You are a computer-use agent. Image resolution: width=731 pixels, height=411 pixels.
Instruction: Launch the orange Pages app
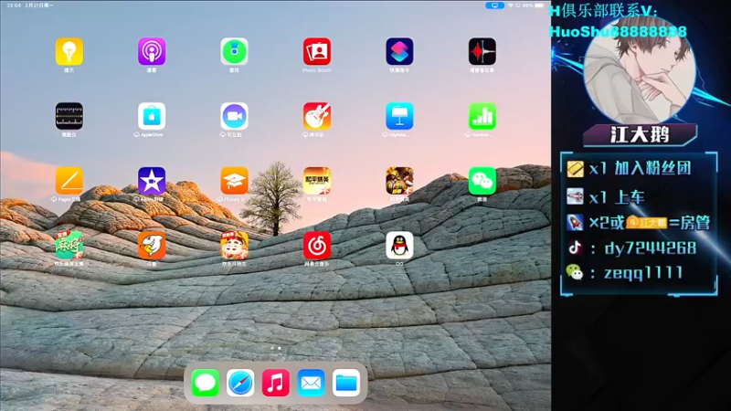coord(69,180)
